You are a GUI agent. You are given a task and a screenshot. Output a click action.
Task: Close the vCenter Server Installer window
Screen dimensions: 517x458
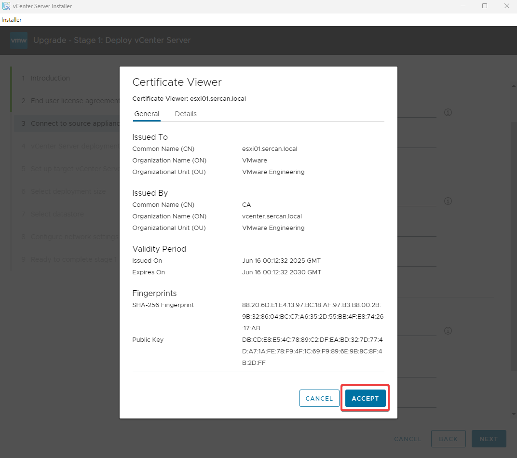[x=507, y=6]
